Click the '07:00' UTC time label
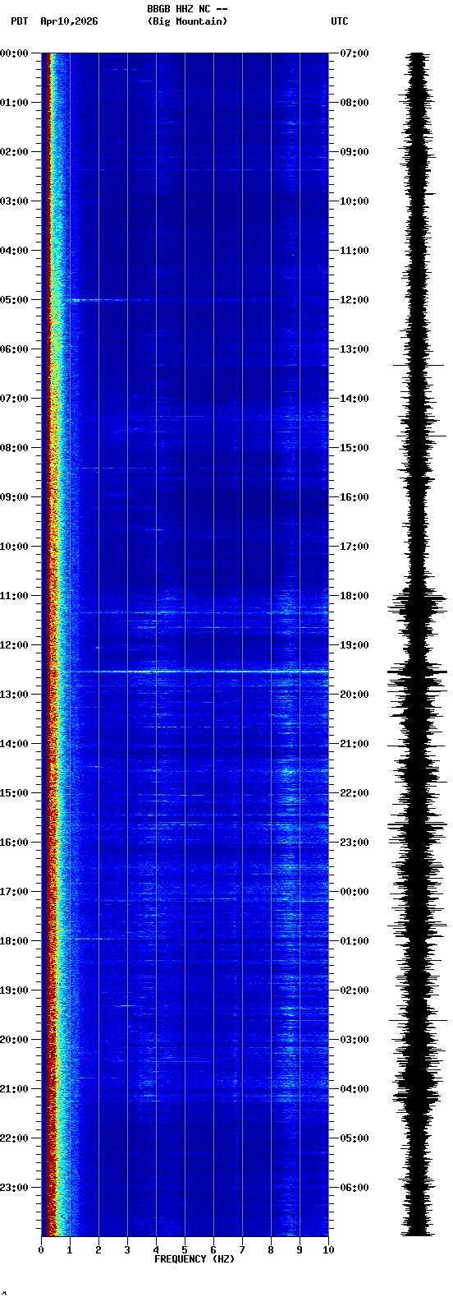This screenshot has width=453, height=1302. [x=355, y=53]
